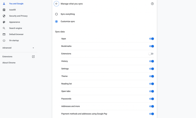Click the Extensions external link icon

tap(33, 57)
